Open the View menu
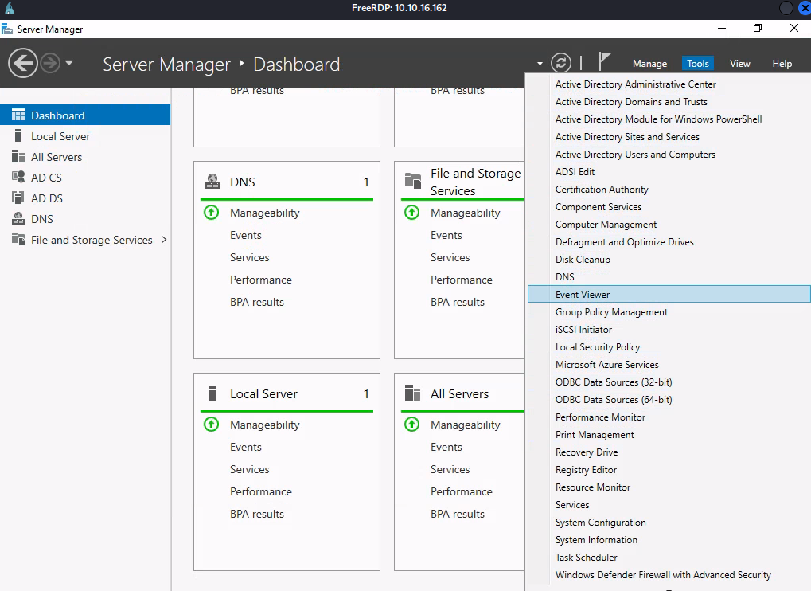The height and width of the screenshot is (591, 811). click(739, 63)
